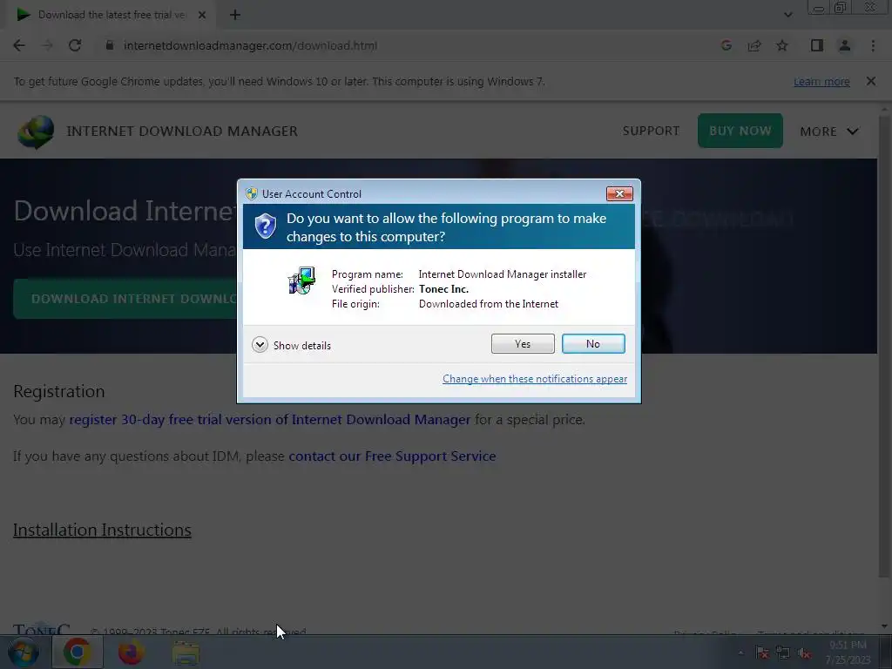Viewport: 892px width, 669px height.
Task: Click the BUY NOW button
Action: (740, 131)
